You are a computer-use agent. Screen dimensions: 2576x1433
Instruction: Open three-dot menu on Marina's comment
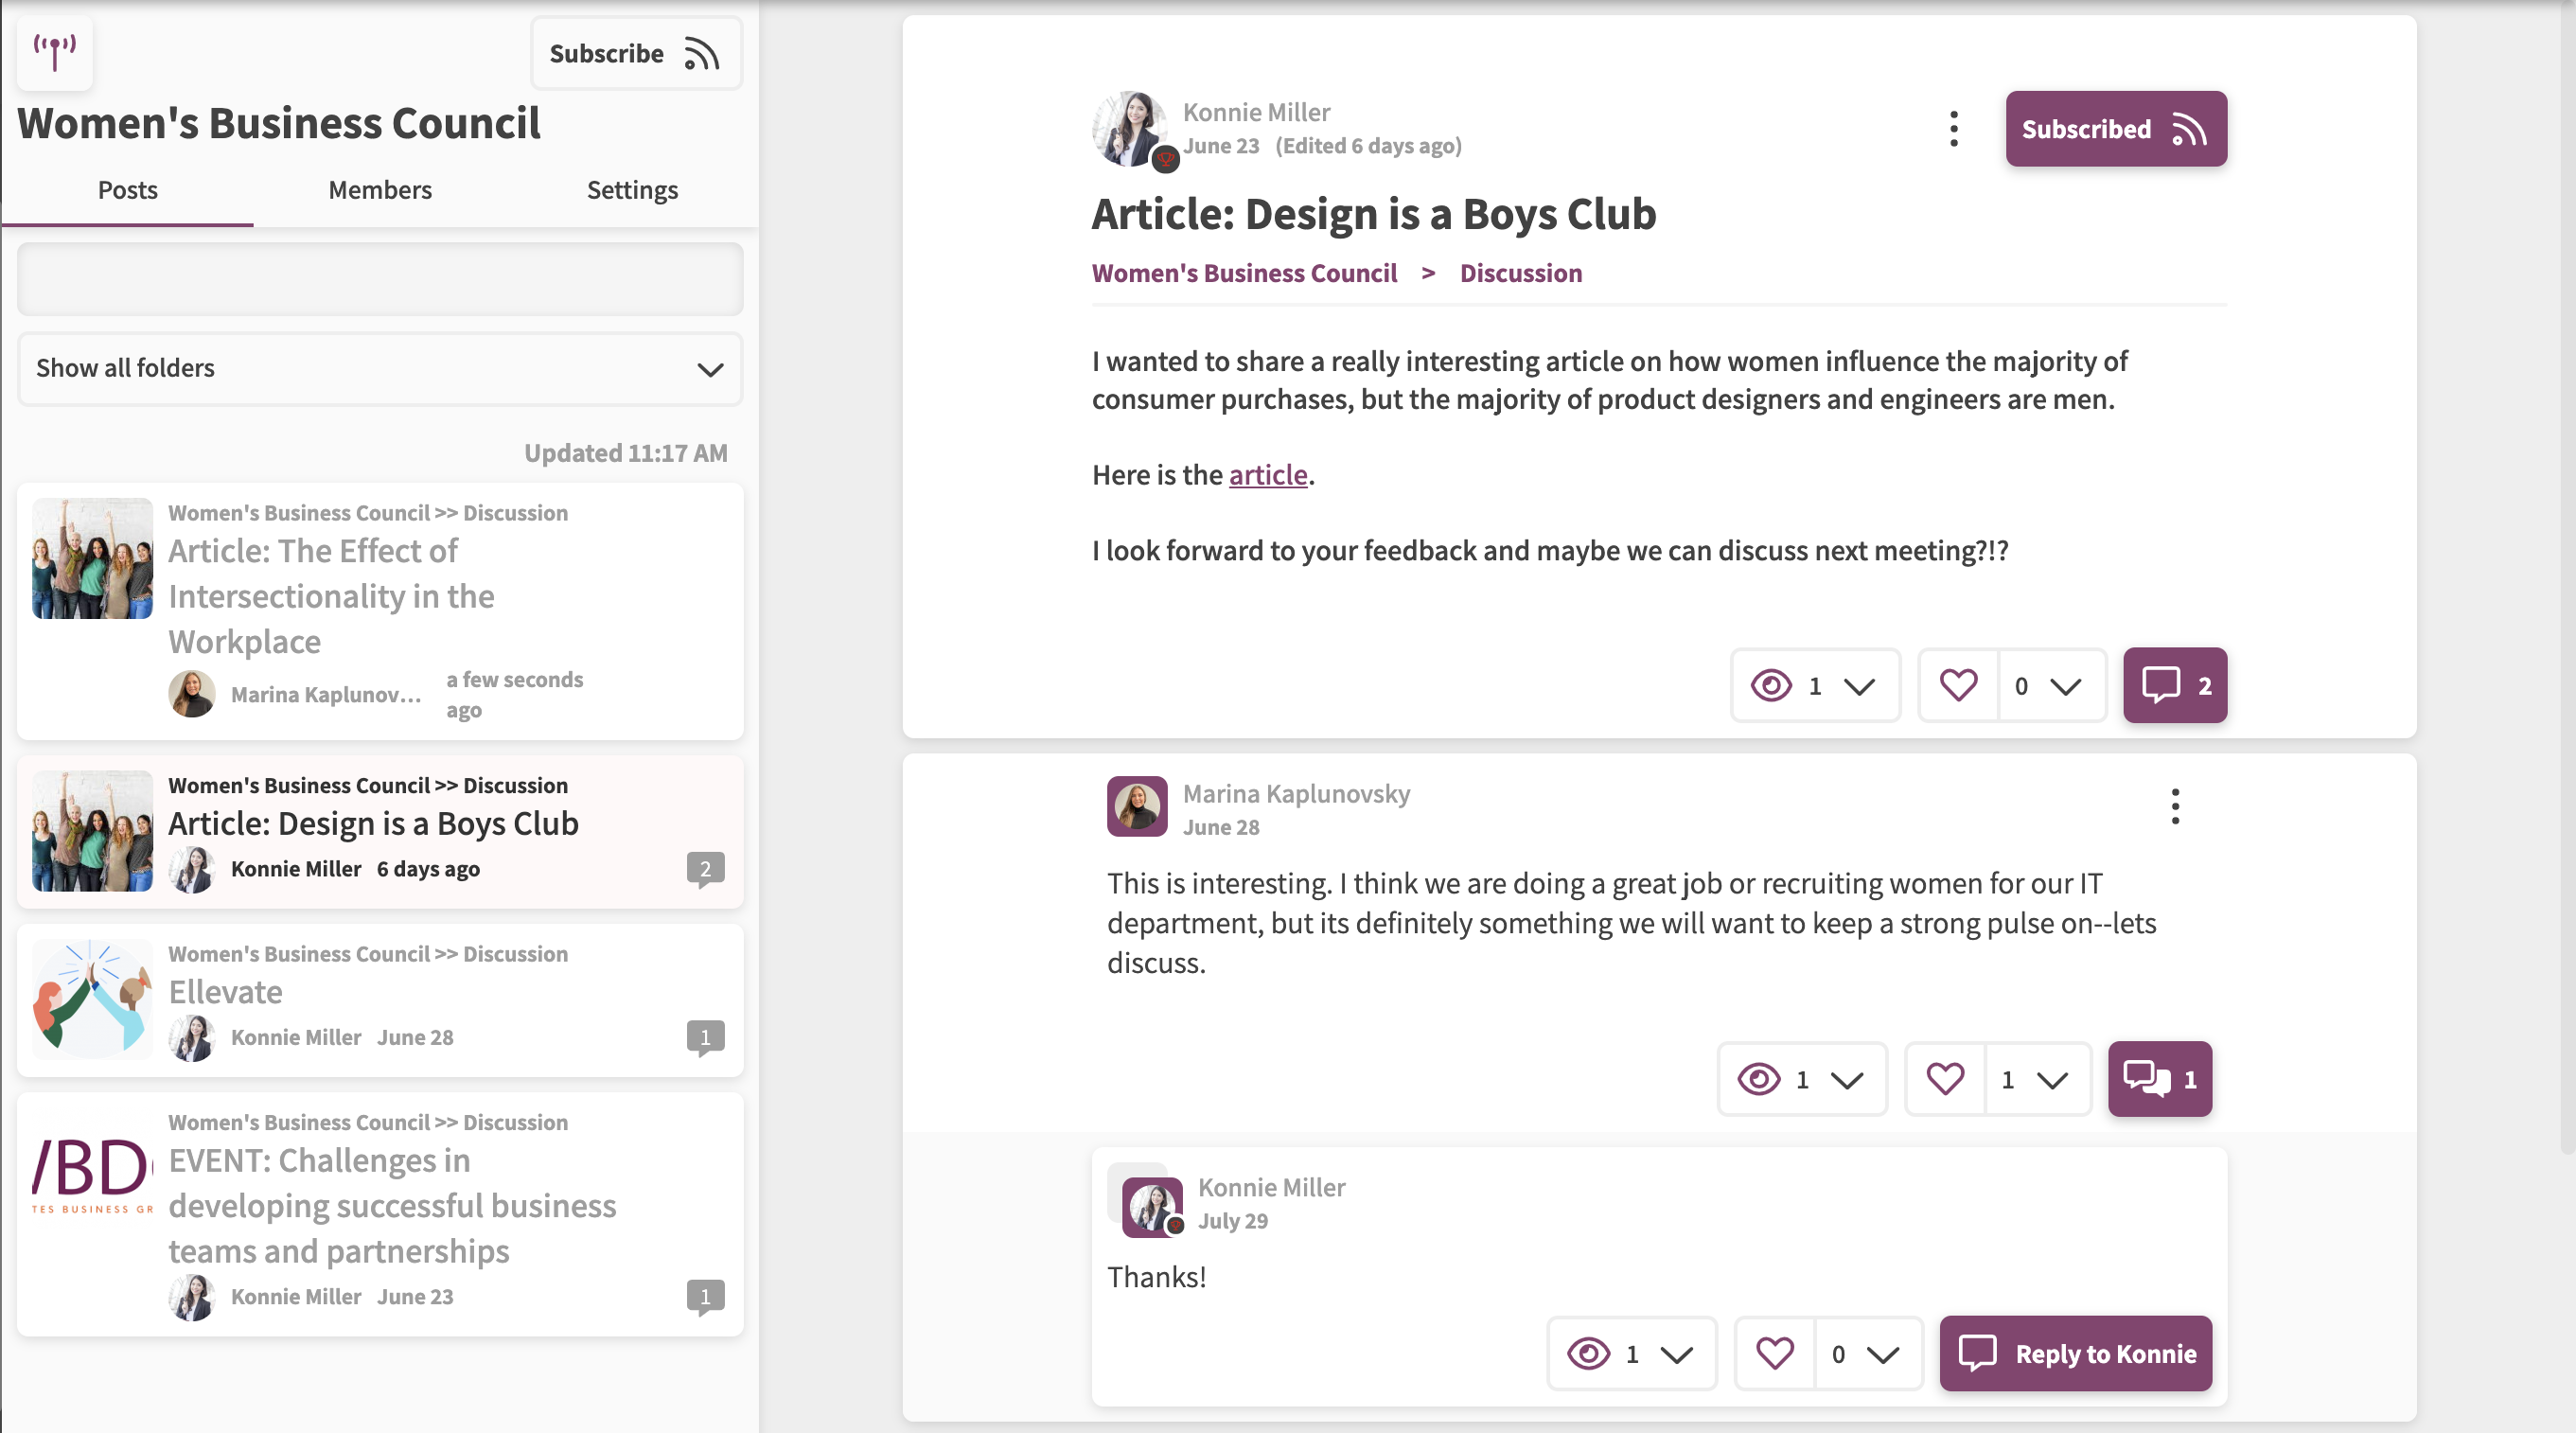click(2174, 806)
